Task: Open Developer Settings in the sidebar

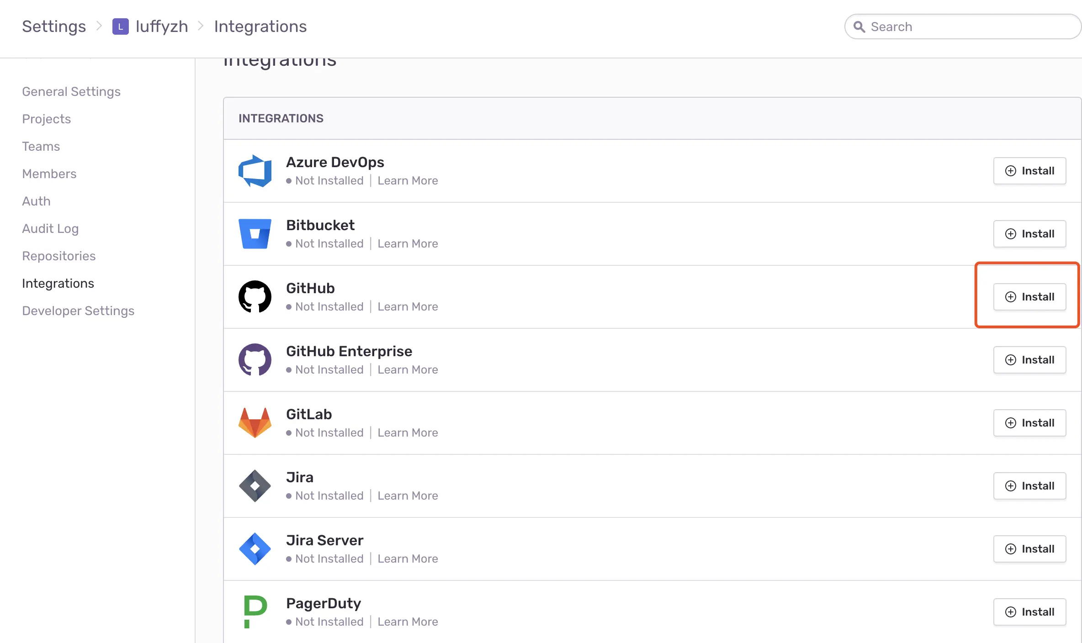Action: pos(78,311)
